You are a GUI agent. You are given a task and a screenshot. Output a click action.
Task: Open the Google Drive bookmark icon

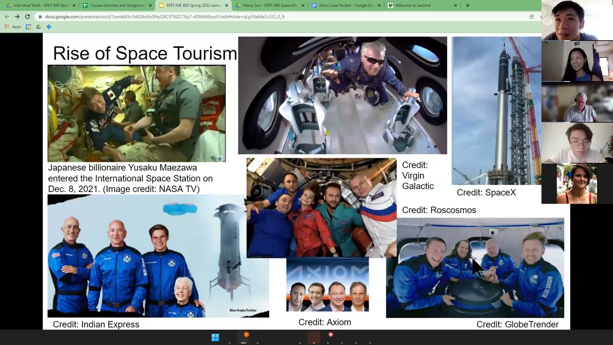[39, 27]
